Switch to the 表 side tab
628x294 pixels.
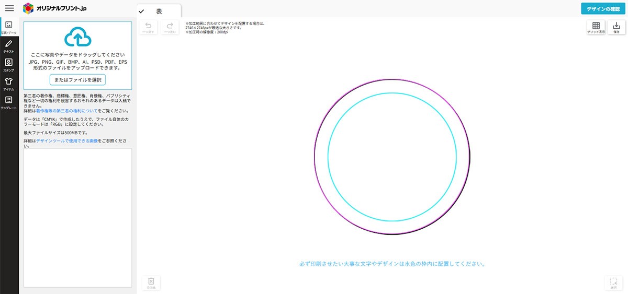[159, 11]
